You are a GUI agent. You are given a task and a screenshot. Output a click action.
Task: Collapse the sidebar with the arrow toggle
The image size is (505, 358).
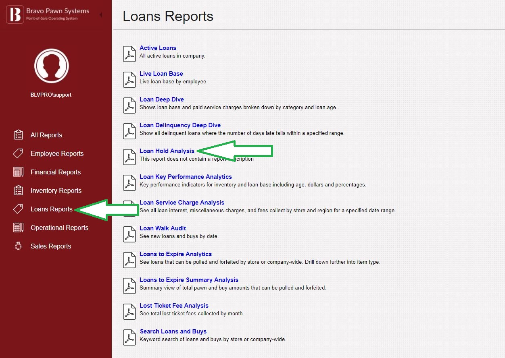(x=100, y=14)
